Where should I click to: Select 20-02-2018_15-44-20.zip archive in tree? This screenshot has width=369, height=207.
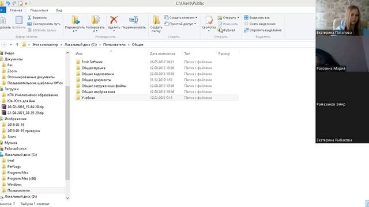tap(25, 107)
